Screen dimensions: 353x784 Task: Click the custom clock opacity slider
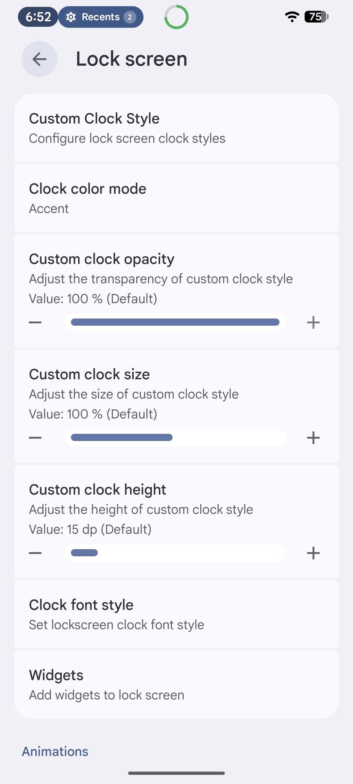tap(175, 322)
